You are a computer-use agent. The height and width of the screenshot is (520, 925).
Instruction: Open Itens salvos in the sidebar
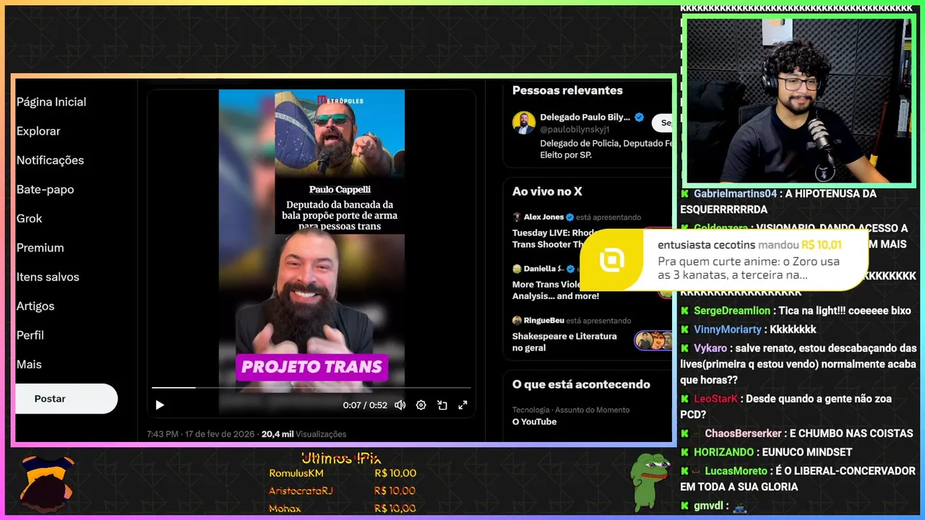pyautogui.click(x=48, y=277)
